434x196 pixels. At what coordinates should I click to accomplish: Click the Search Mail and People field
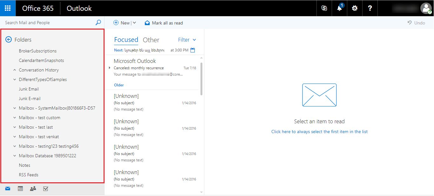click(x=48, y=23)
